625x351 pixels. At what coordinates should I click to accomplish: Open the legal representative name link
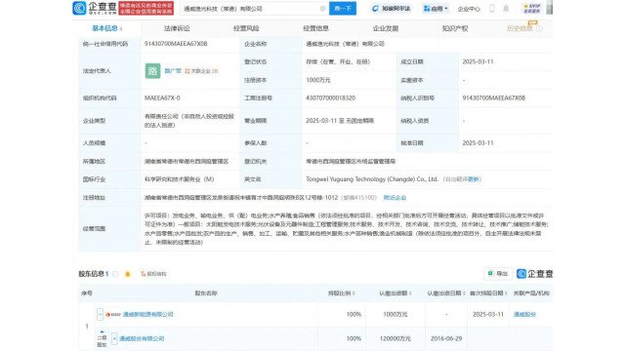173,71
